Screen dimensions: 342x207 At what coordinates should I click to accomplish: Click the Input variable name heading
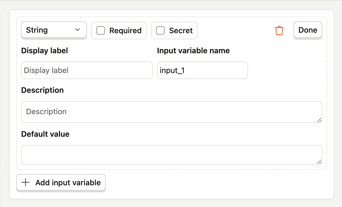pyautogui.click(x=193, y=51)
